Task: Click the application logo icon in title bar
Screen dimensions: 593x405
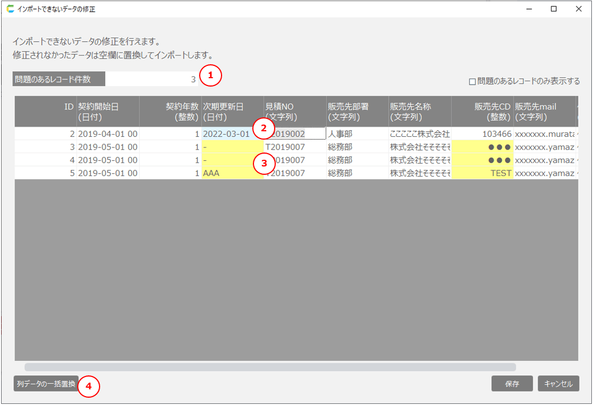Action: [x=10, y=8]
